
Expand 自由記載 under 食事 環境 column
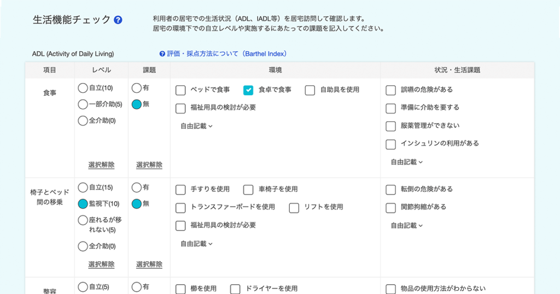pos(196,126)
